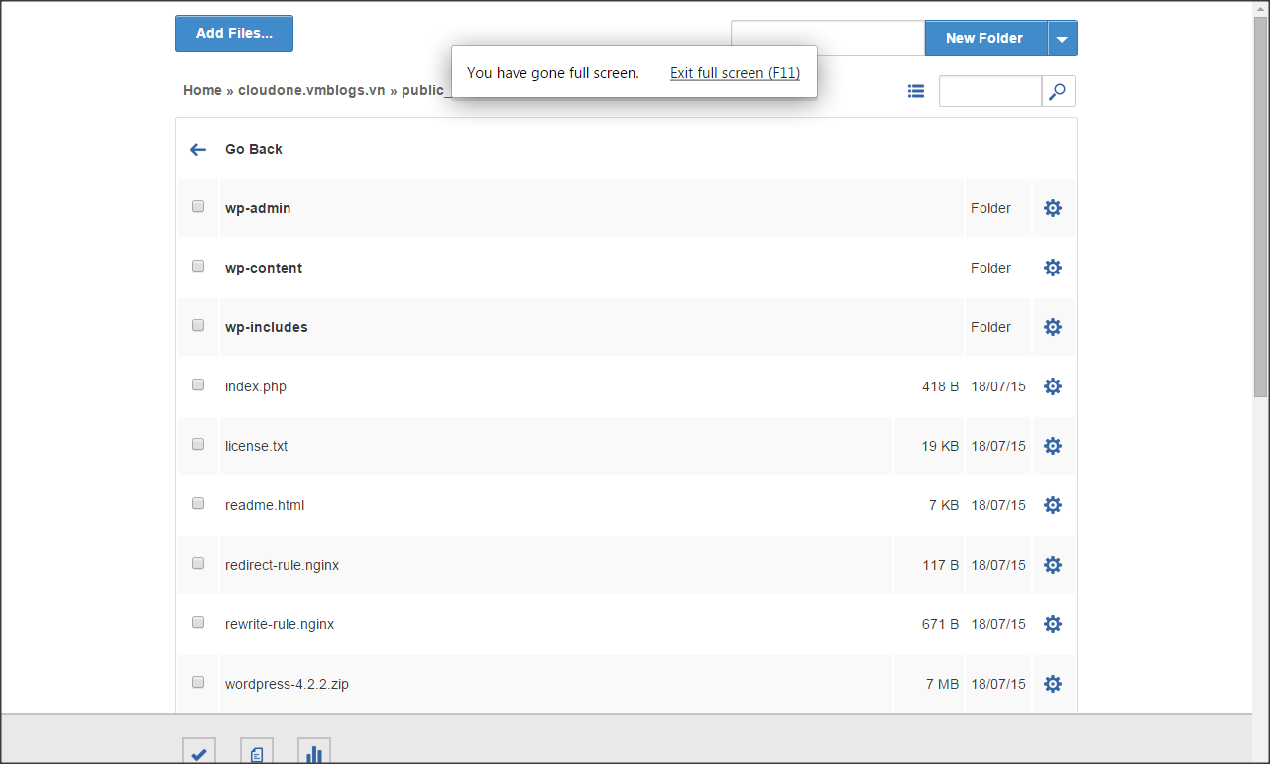Image resolution: width=1270 pixels, height=764 pixels.
Task: Tick the checkbox for rewrite-rule.nginx
Action: coord(198,622)
